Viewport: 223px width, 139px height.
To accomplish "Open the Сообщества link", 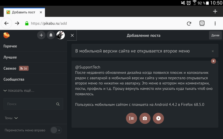I will (14, 80).
